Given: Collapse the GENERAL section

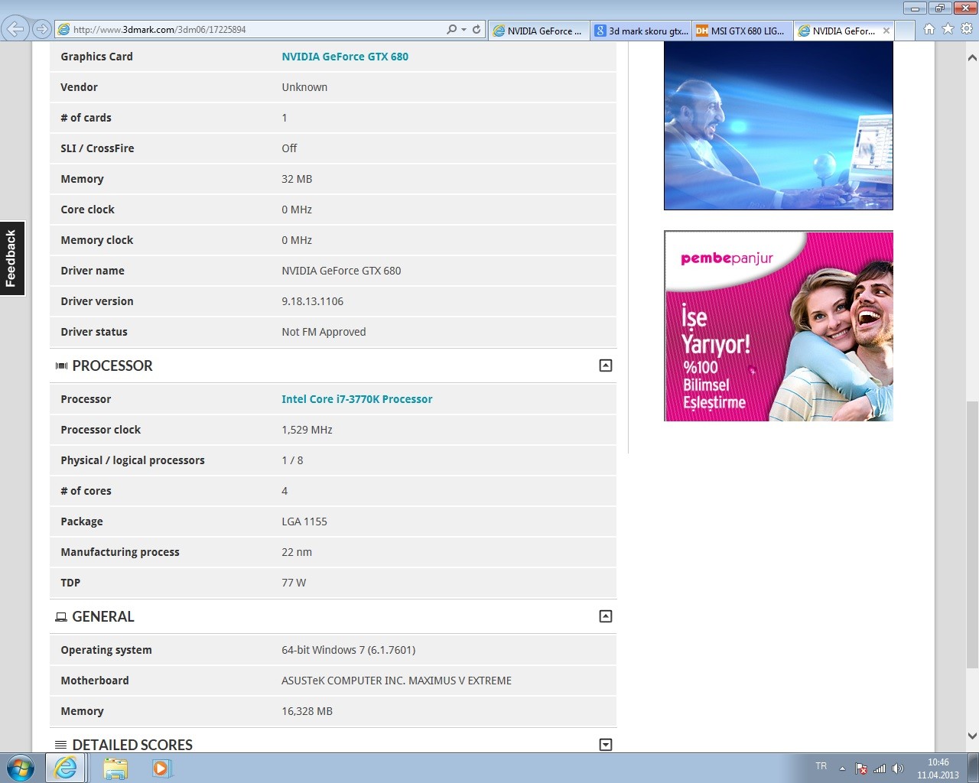Looking at the screenshot, I should [x=606, y=616].
